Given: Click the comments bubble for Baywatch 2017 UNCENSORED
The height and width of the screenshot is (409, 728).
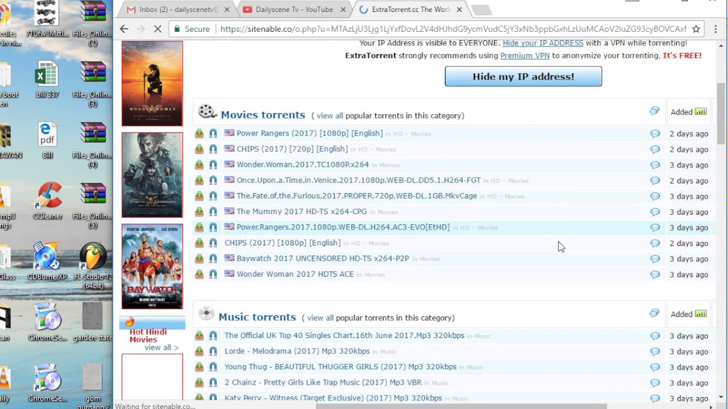Looking at the screenshot, I should 655,258.
